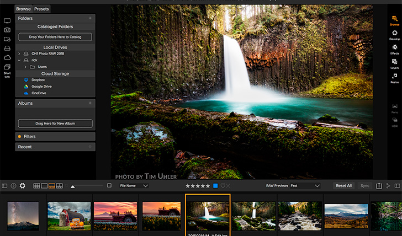402x236 pixels.
Task: Launch the HDR merge tool
Action: pos(395,122)
